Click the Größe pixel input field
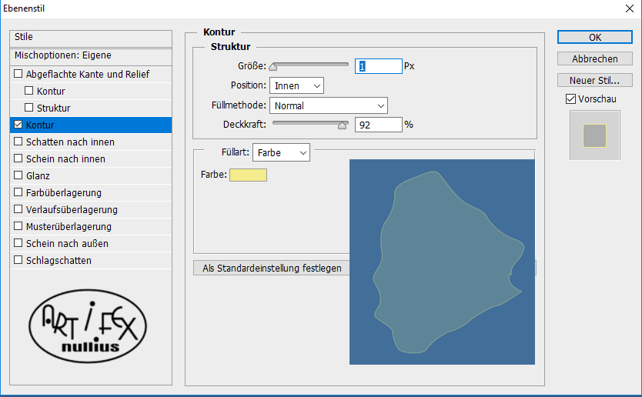Viewport: 642px width, 397px height. pos(378,66)
